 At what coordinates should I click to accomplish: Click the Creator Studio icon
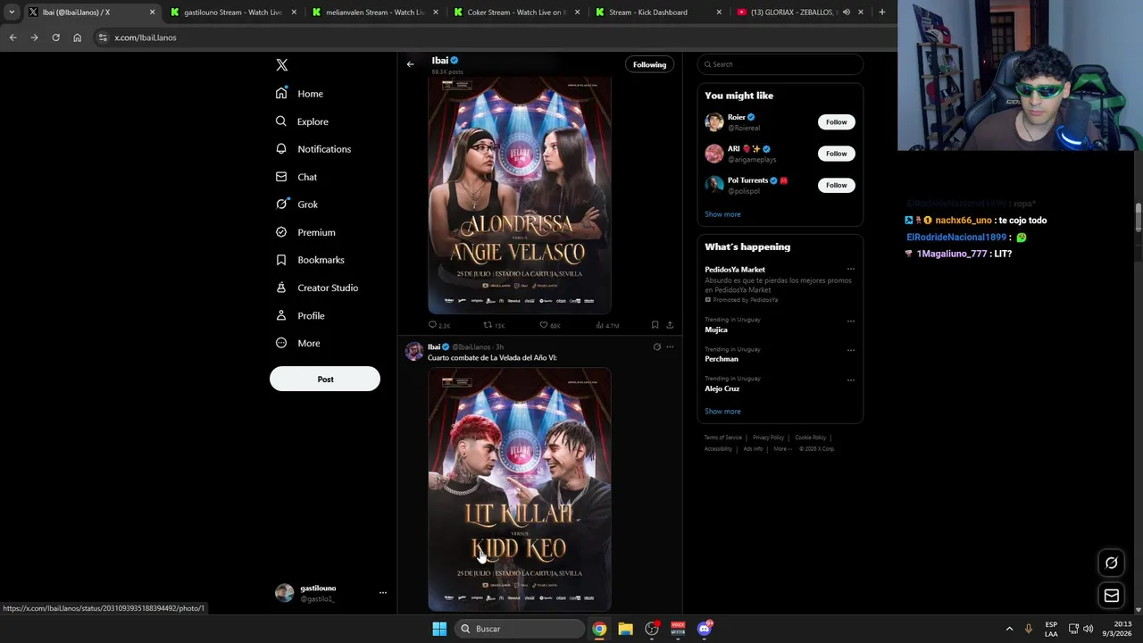tap(281, 288)
